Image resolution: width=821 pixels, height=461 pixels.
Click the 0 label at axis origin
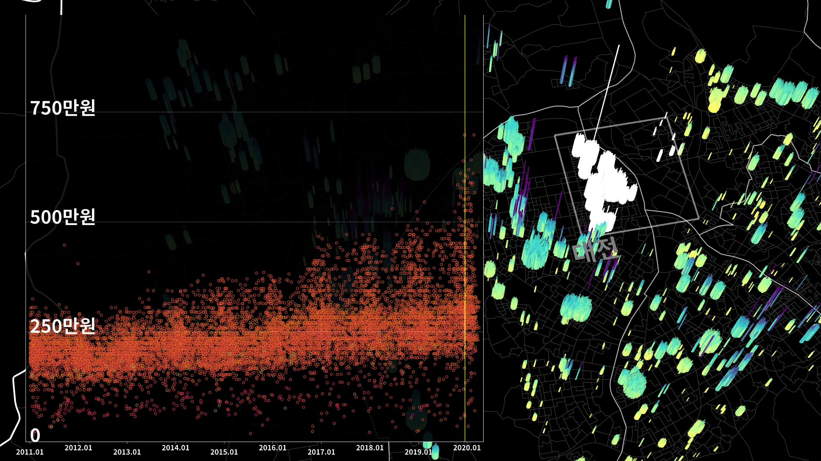tap(35, 435)
